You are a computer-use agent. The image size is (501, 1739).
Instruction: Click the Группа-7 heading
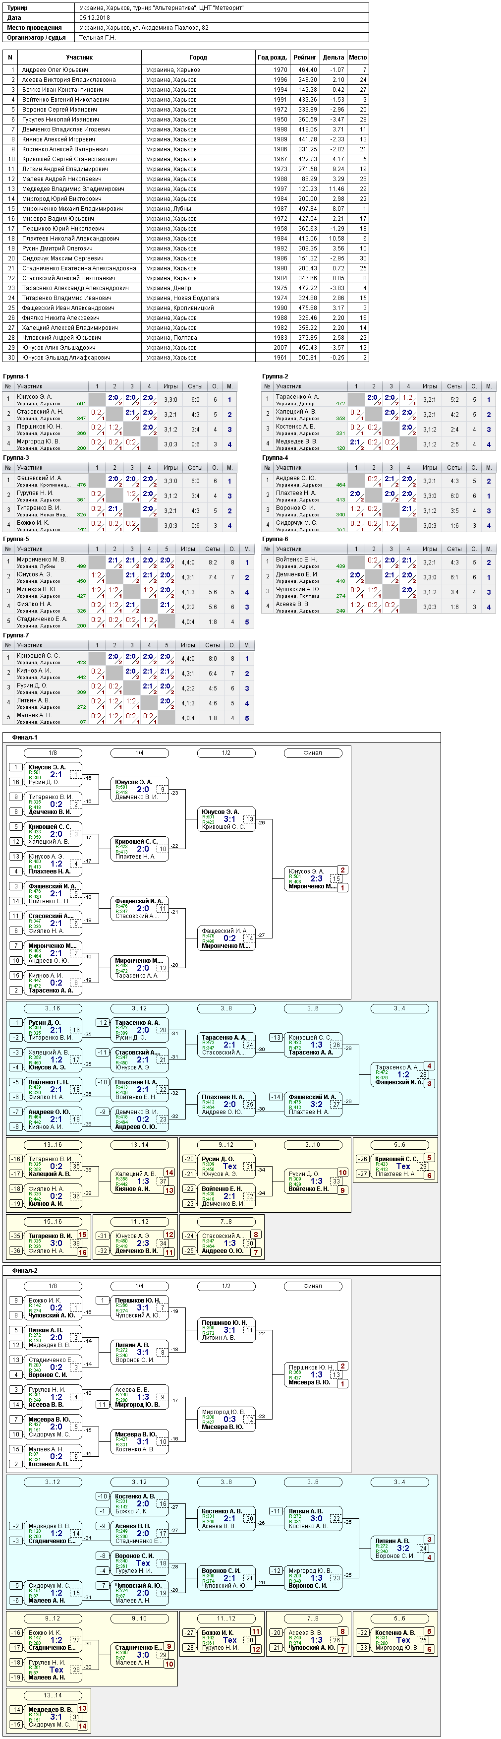16,635
